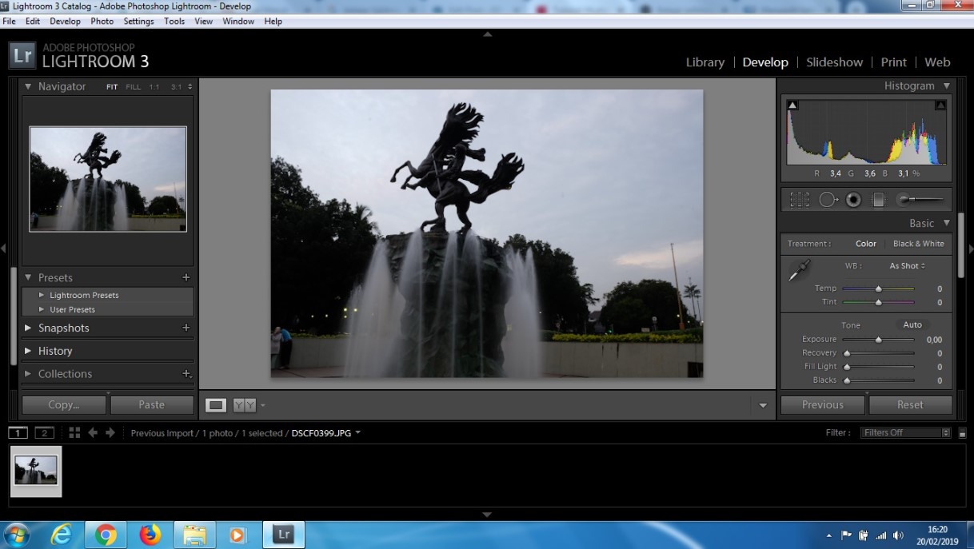Toggle shadow clipping indicator in histogram
The width and height of the screenshot is (974, 549).
coord(792,105)
